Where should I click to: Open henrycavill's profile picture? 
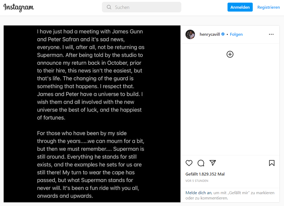(x=190, y=34)
